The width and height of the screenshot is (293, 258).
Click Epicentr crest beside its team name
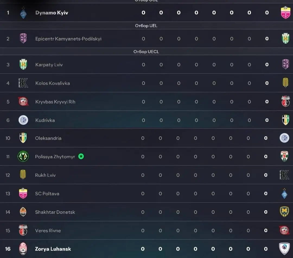(23, 38)
